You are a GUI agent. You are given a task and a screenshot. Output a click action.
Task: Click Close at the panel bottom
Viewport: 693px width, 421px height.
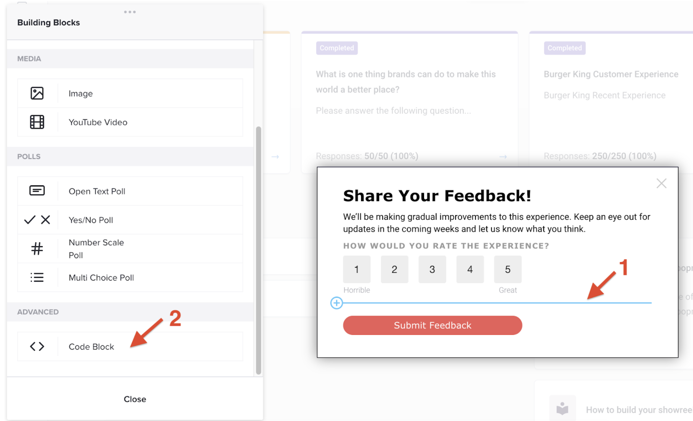click(135, 399)
